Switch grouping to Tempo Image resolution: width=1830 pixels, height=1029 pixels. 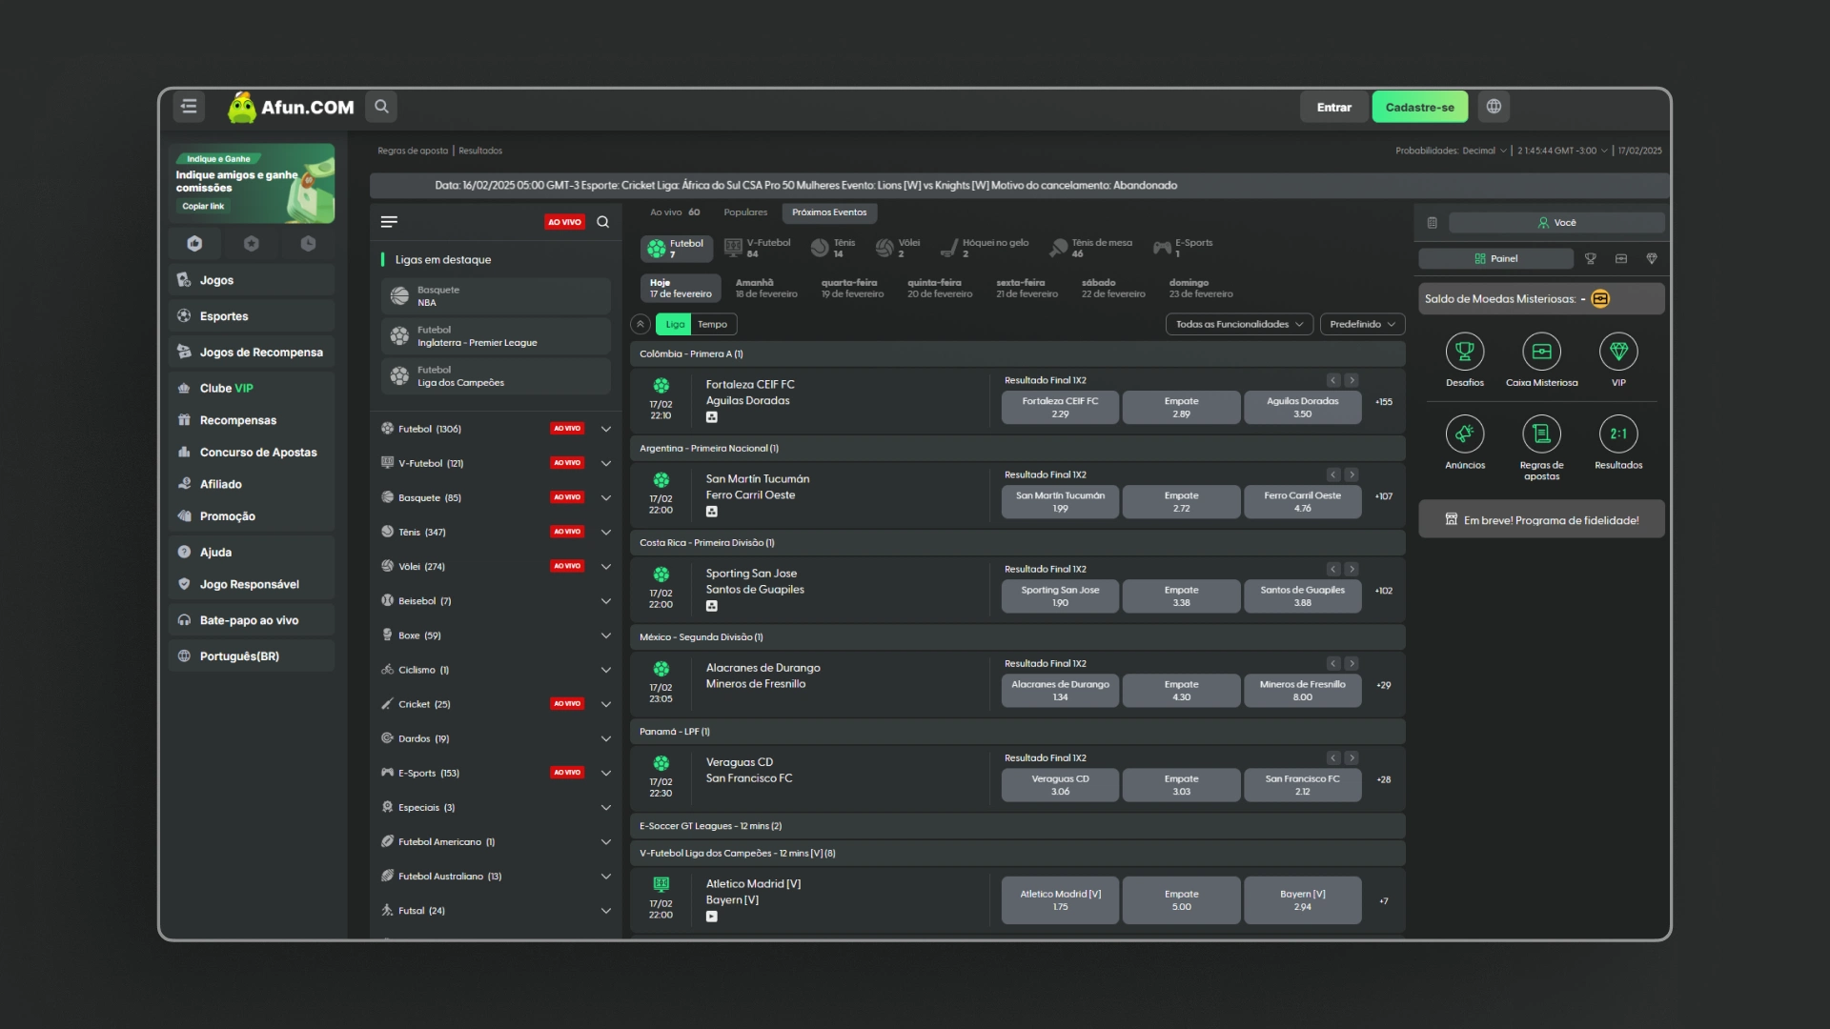pos(712,324)
